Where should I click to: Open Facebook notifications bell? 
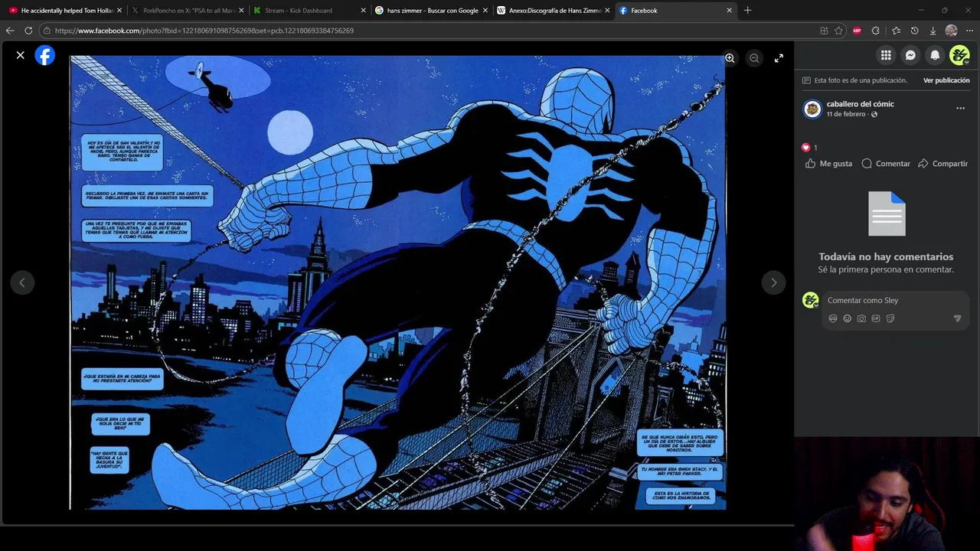[935, 55]
